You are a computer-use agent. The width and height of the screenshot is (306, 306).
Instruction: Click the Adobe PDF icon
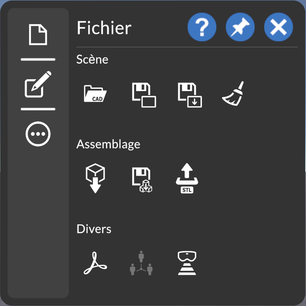95,264
